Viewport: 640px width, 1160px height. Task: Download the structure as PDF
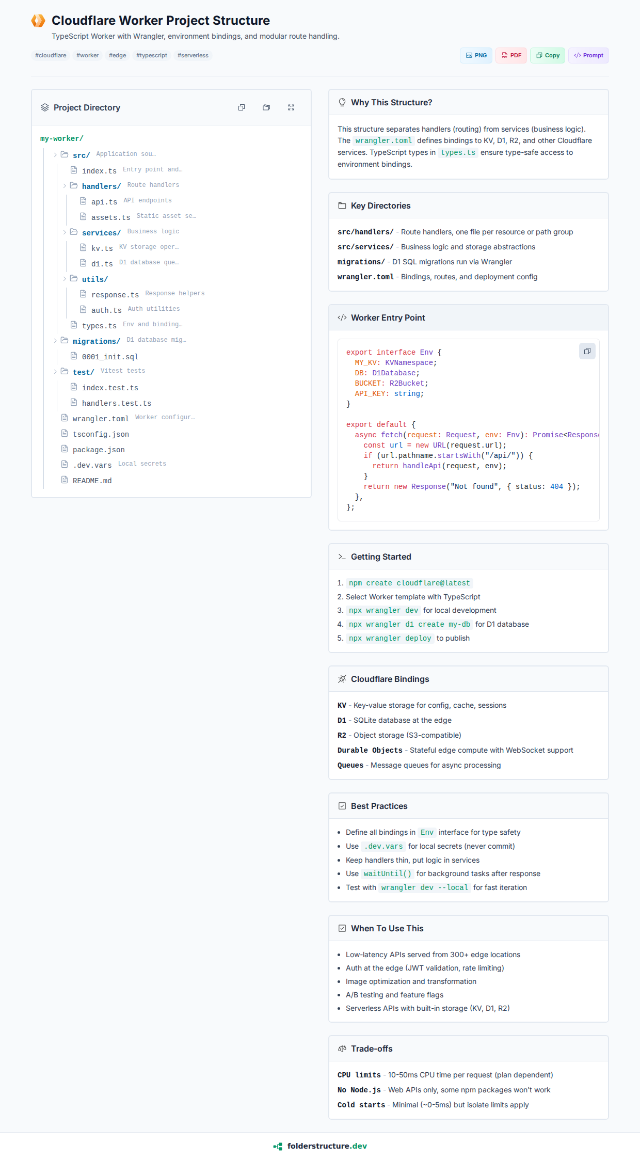(x=511, y=55)
